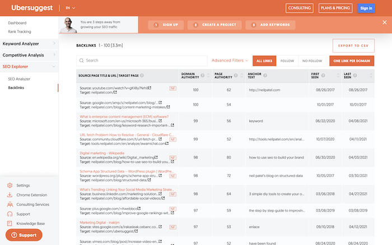Click step 2 Create a Project

[214, 25]
